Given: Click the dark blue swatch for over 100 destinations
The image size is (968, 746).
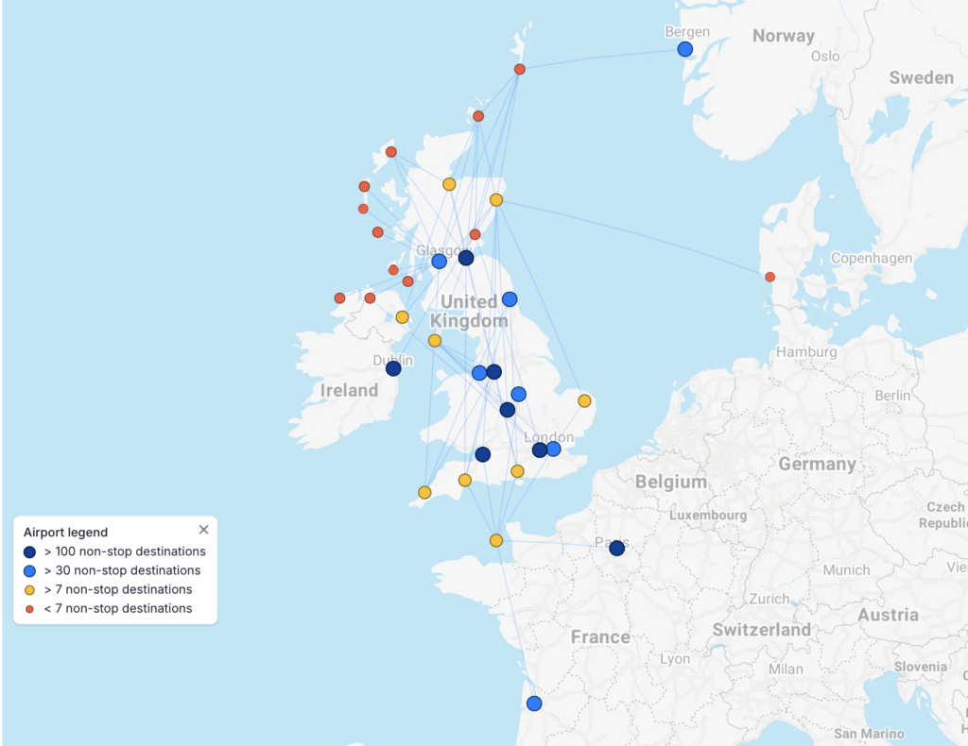Looking at the screenshot, I should (29, 551).
